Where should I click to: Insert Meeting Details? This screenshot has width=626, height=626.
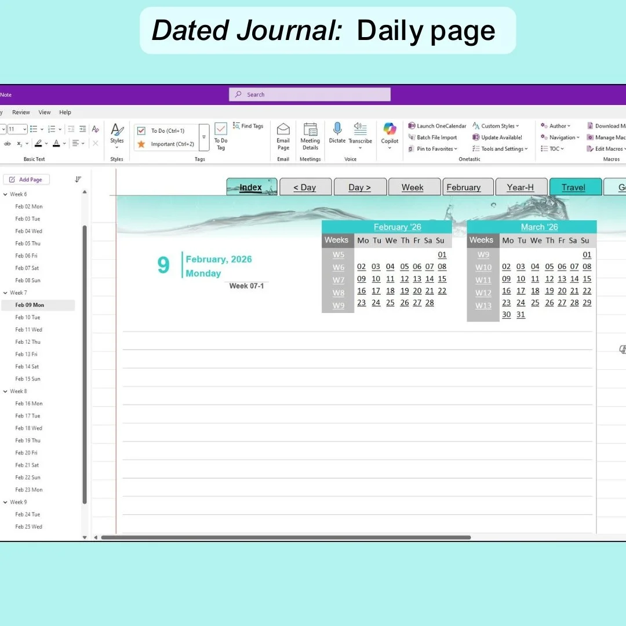pyautogui.click(x=310, y=134)
